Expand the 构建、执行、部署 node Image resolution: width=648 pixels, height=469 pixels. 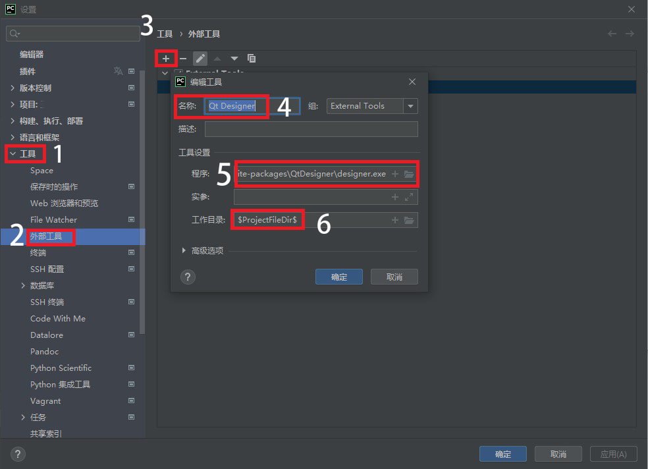(x=13, y=121)
